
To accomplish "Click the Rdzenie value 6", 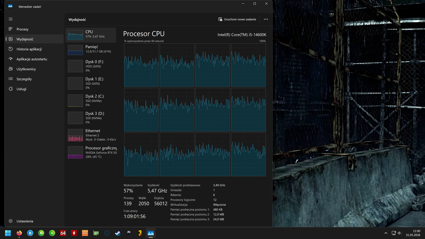I will click(x=214, y=195).
